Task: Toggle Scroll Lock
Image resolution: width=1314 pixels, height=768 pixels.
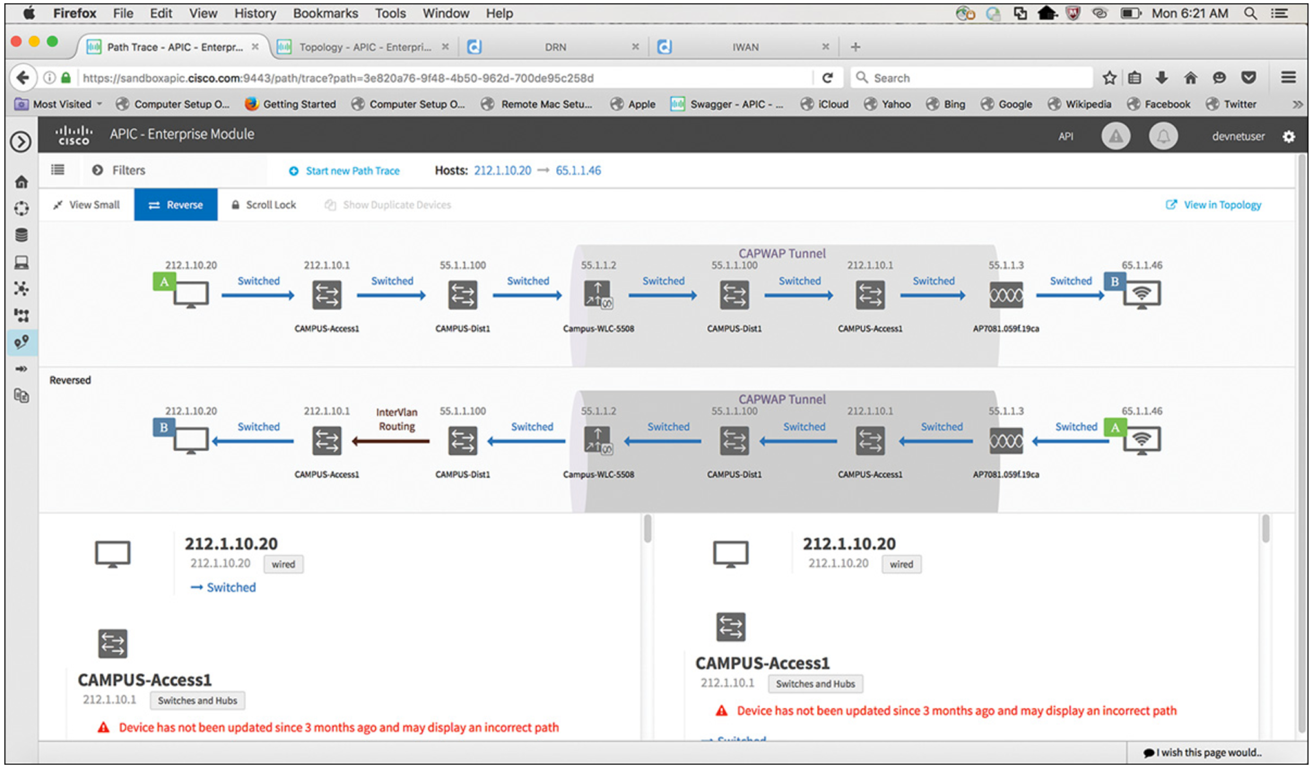Action: tap(264, 205)
